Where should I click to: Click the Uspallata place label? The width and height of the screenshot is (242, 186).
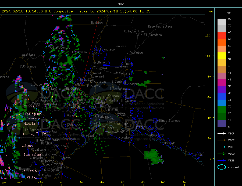(28, 55)
